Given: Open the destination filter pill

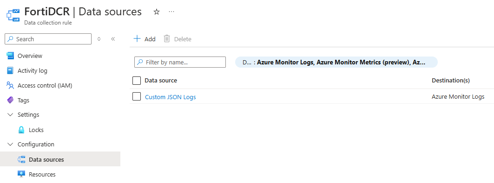Looking at the screenshot, I should 336,62.
